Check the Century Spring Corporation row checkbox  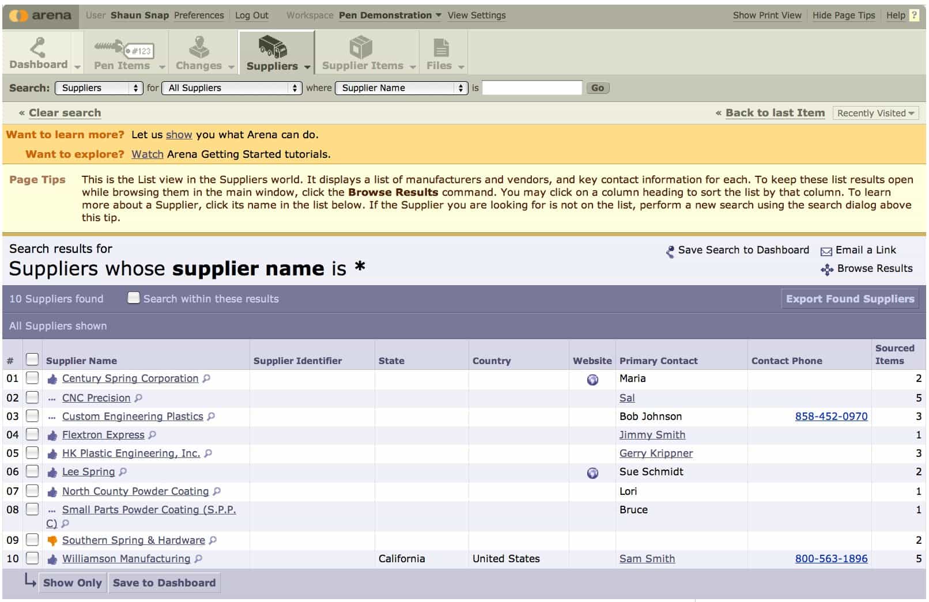click(32, 378)
